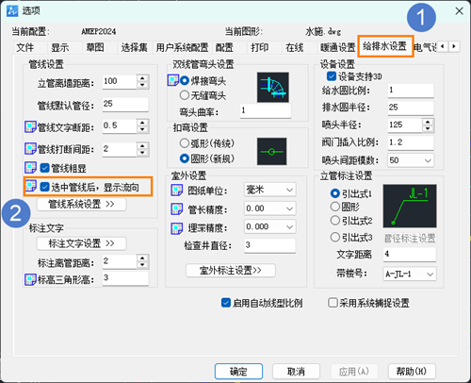Open the 埋深精度 dropdown
Image resolution: width=471 pixels, height=383 pixels.
(269, 226)
